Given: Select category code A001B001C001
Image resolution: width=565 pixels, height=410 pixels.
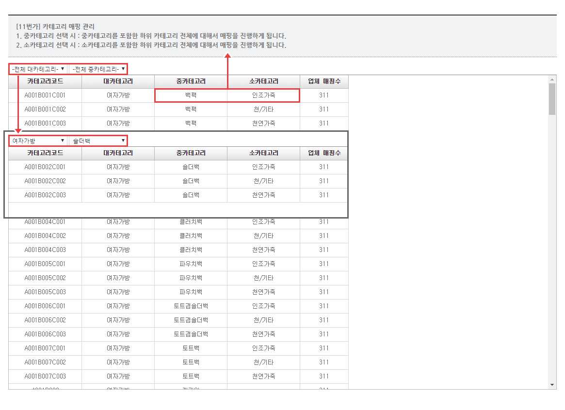Looking at the screenshot, I should (x=45, y=95).
